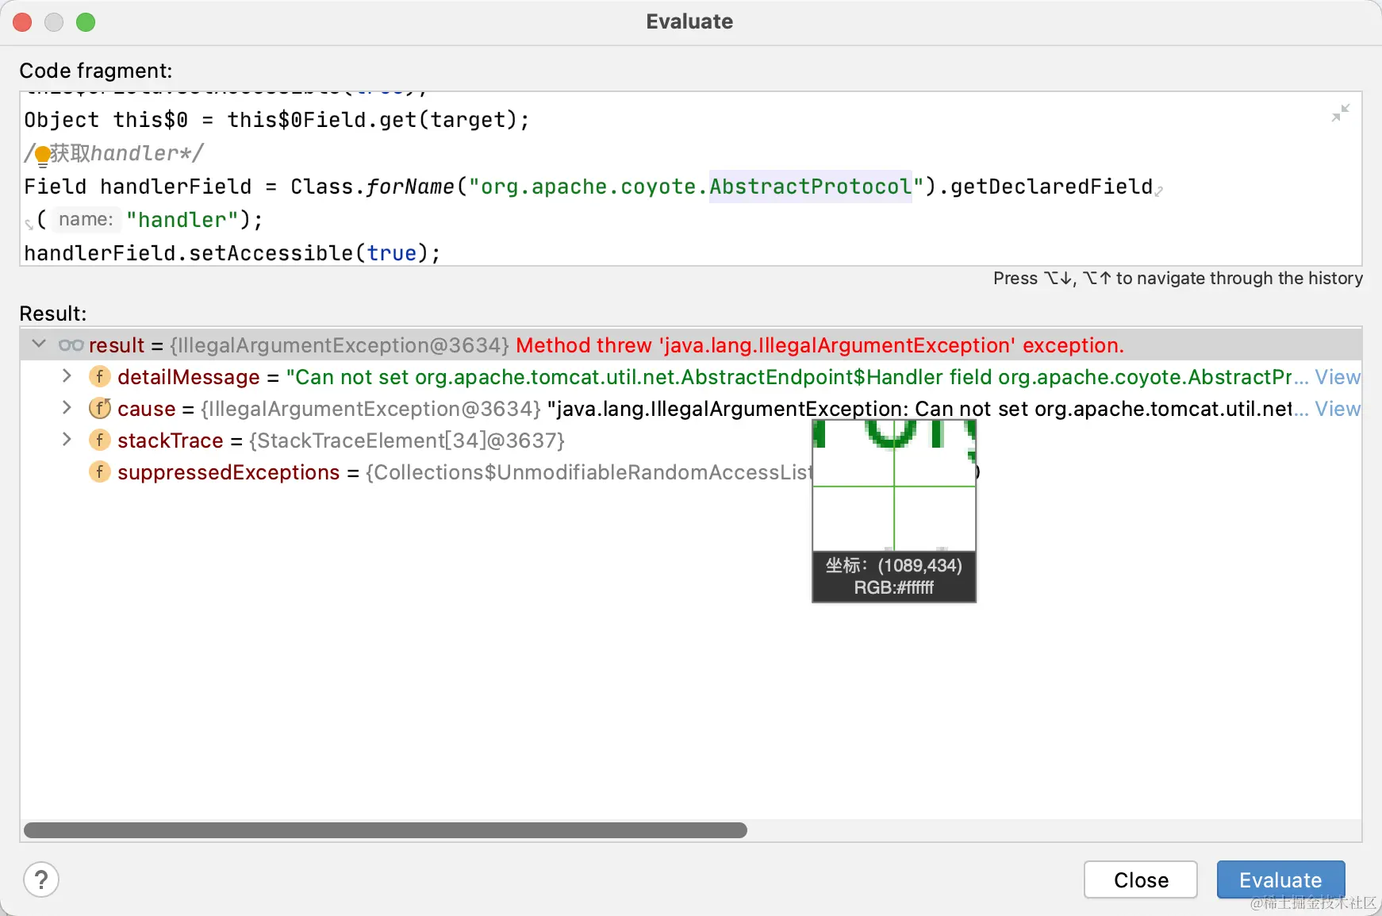Image resolution: width=1382 pixels, height=916 pixels.
Task: Click the detailMessage field icon
Action: 99,376
